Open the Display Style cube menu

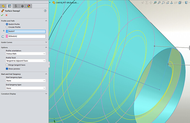[x=186, y=2]
